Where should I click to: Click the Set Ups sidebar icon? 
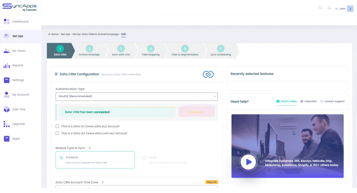pos(6,36)
